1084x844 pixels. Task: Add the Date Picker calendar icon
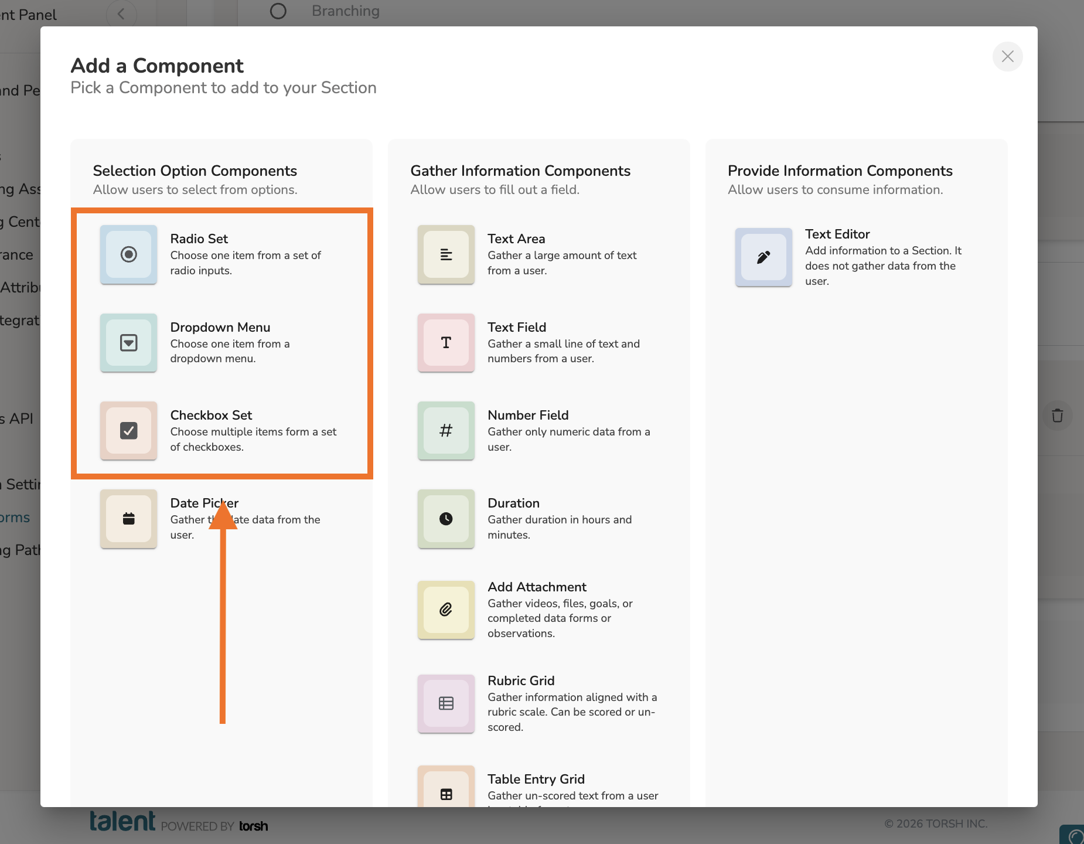point(128,519)
